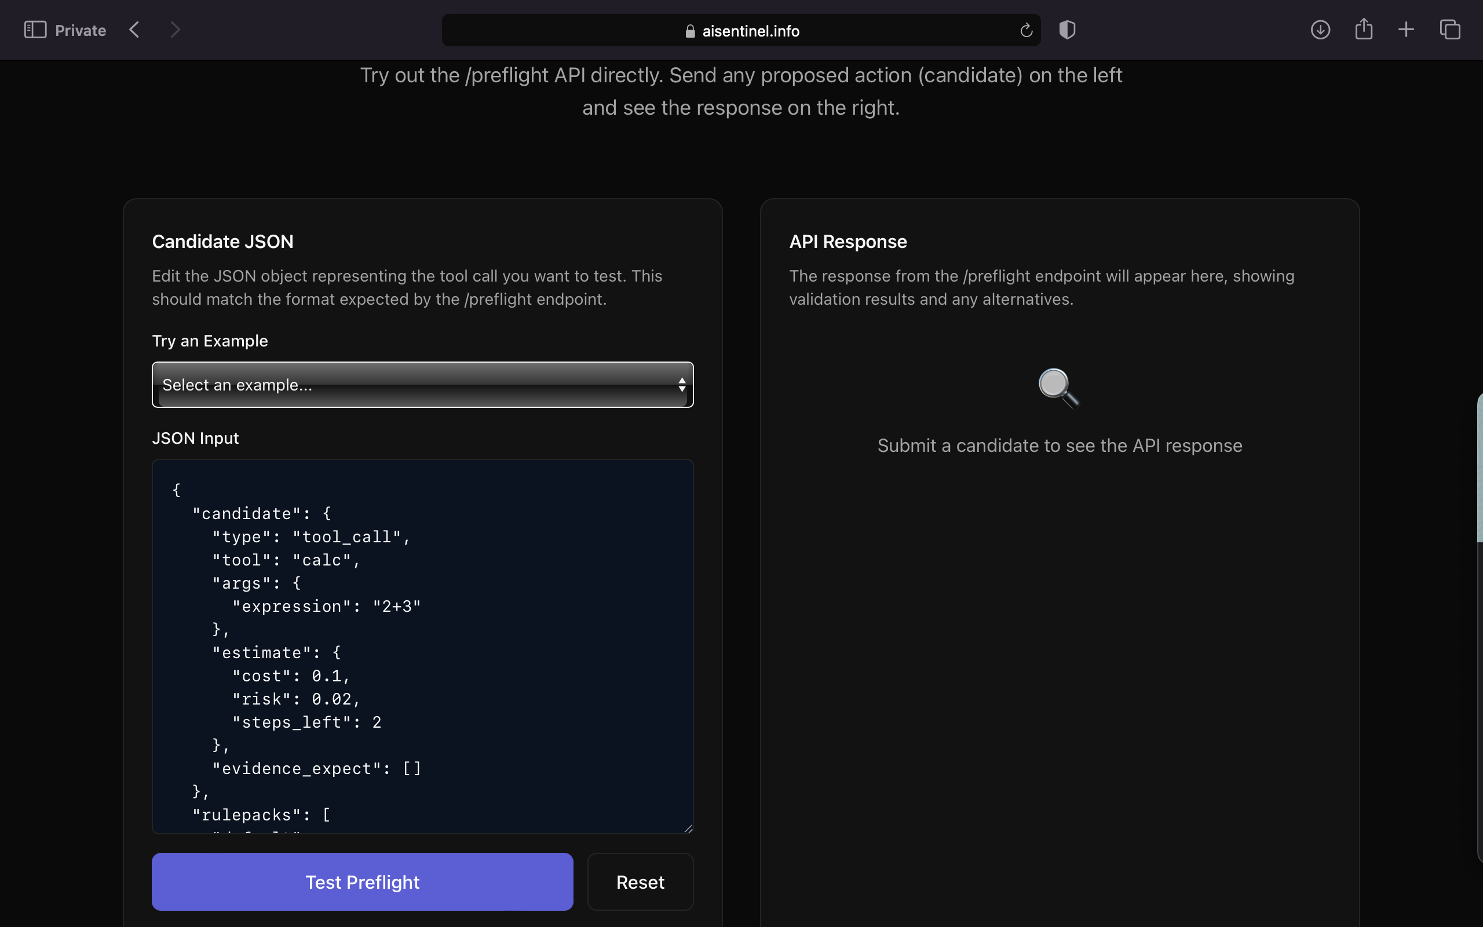Go back to the previous page

(x=135, y=30)
